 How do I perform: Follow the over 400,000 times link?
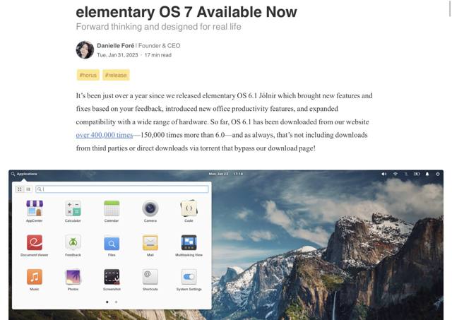pos(105,135)
